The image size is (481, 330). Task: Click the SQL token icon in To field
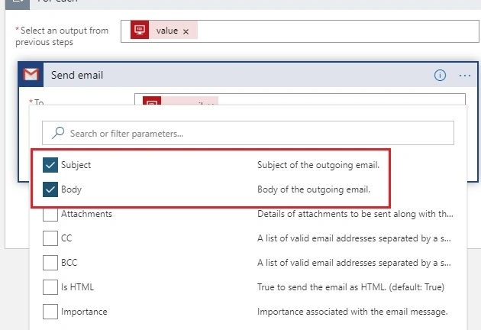click(x=152, y=101)
